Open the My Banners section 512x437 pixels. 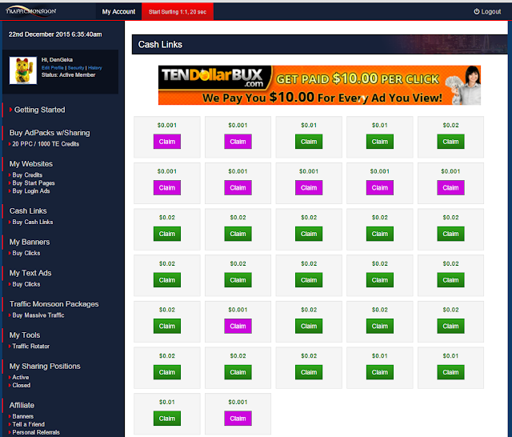(x=30, y=242)
